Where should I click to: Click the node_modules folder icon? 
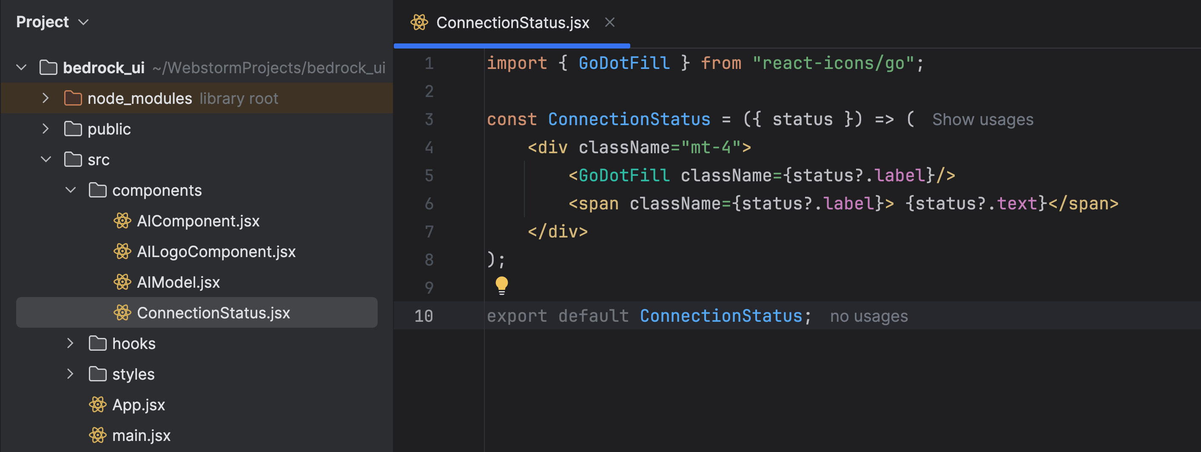73,98
